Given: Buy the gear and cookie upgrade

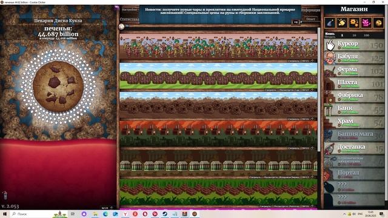Looking at the screenshot, I should [x=354, y=23].
